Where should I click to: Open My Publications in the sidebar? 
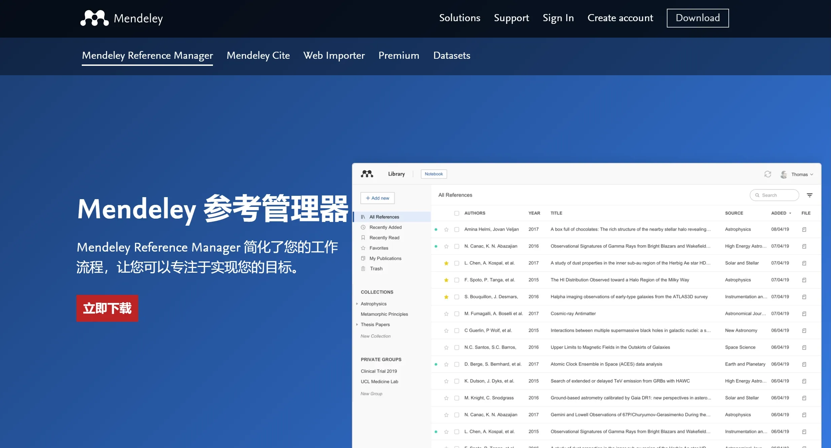[x=385, y=258]
